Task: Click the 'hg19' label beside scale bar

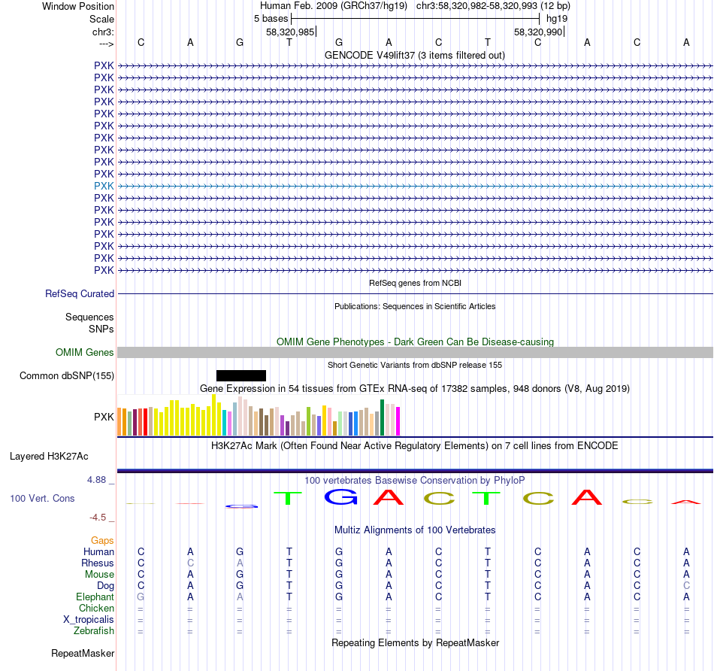Action: (x=557, y=19)
